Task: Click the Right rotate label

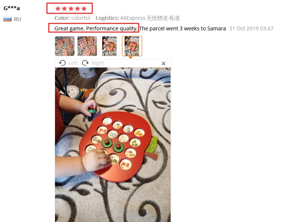Action: pos(98,63)
